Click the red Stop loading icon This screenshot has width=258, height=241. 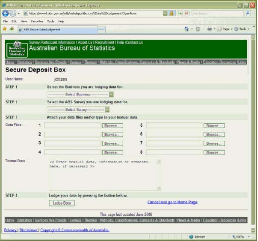point(187,13)
